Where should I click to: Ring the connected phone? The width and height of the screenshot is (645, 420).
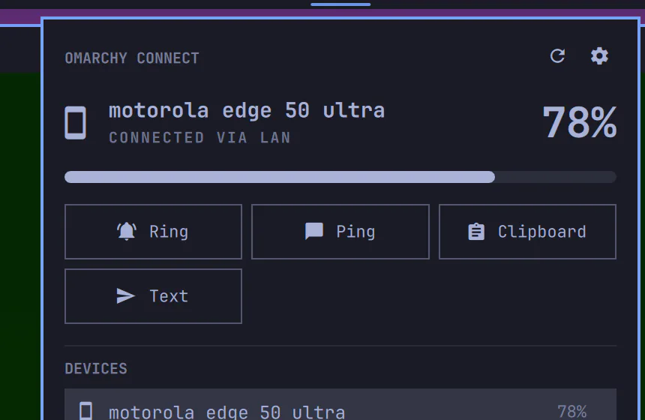point(153,232)
